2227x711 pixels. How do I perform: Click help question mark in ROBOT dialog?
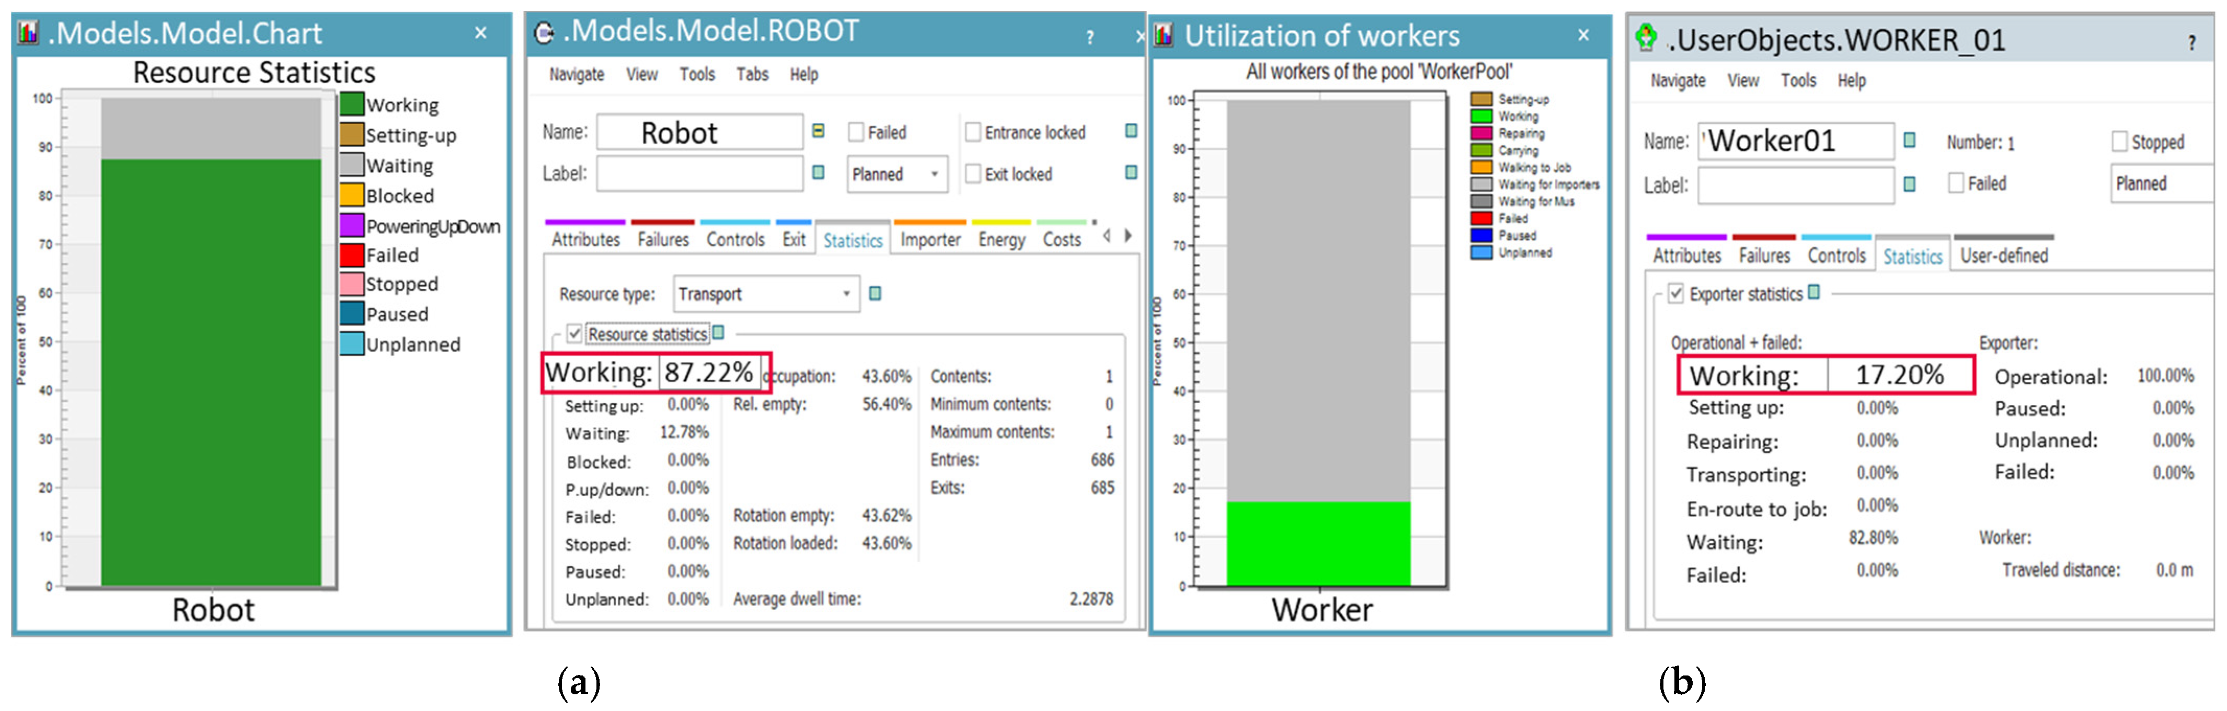click(1089, 37)
